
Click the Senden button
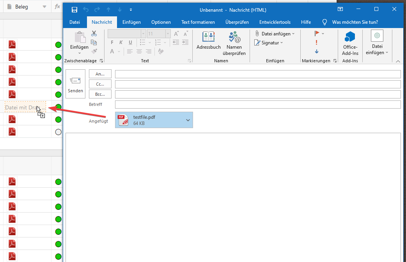75,84
